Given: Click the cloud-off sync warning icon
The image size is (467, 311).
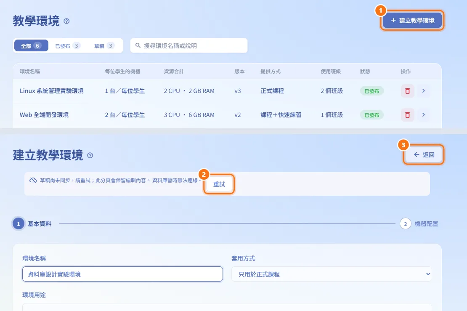Looking at the screenshot, I should [x=33, y=180].
